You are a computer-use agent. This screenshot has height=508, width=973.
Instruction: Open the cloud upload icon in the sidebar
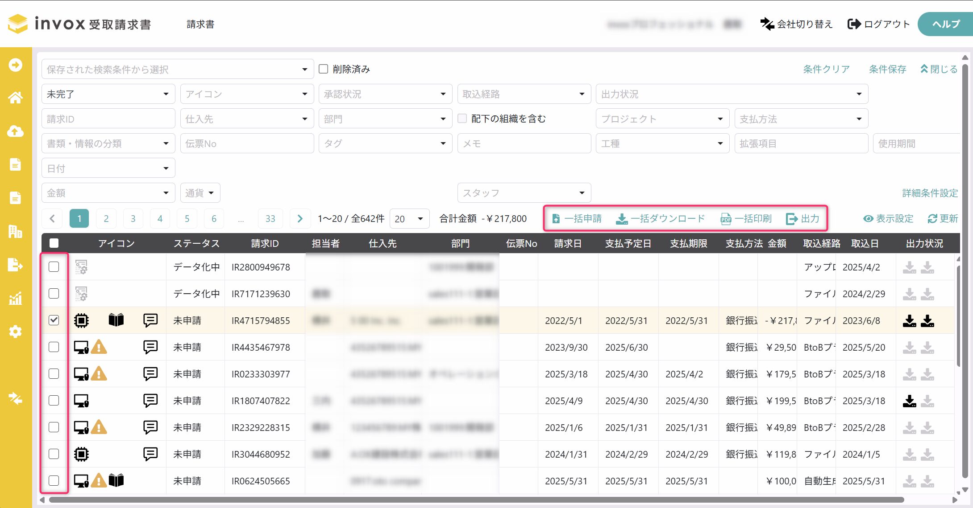pyautogui.click(x=15, y=131)
